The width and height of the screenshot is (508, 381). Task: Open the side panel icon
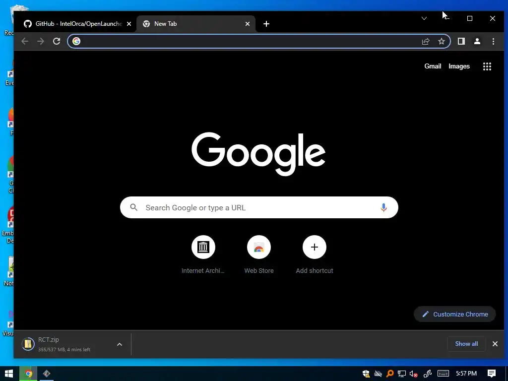click(x=461, y=41)
